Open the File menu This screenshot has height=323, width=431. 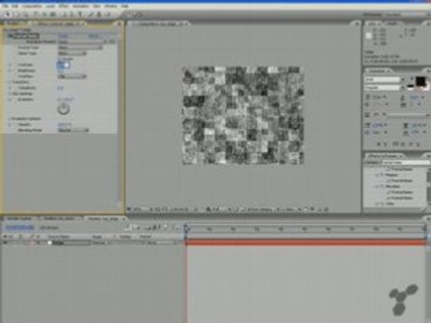(x=5, y=6)
